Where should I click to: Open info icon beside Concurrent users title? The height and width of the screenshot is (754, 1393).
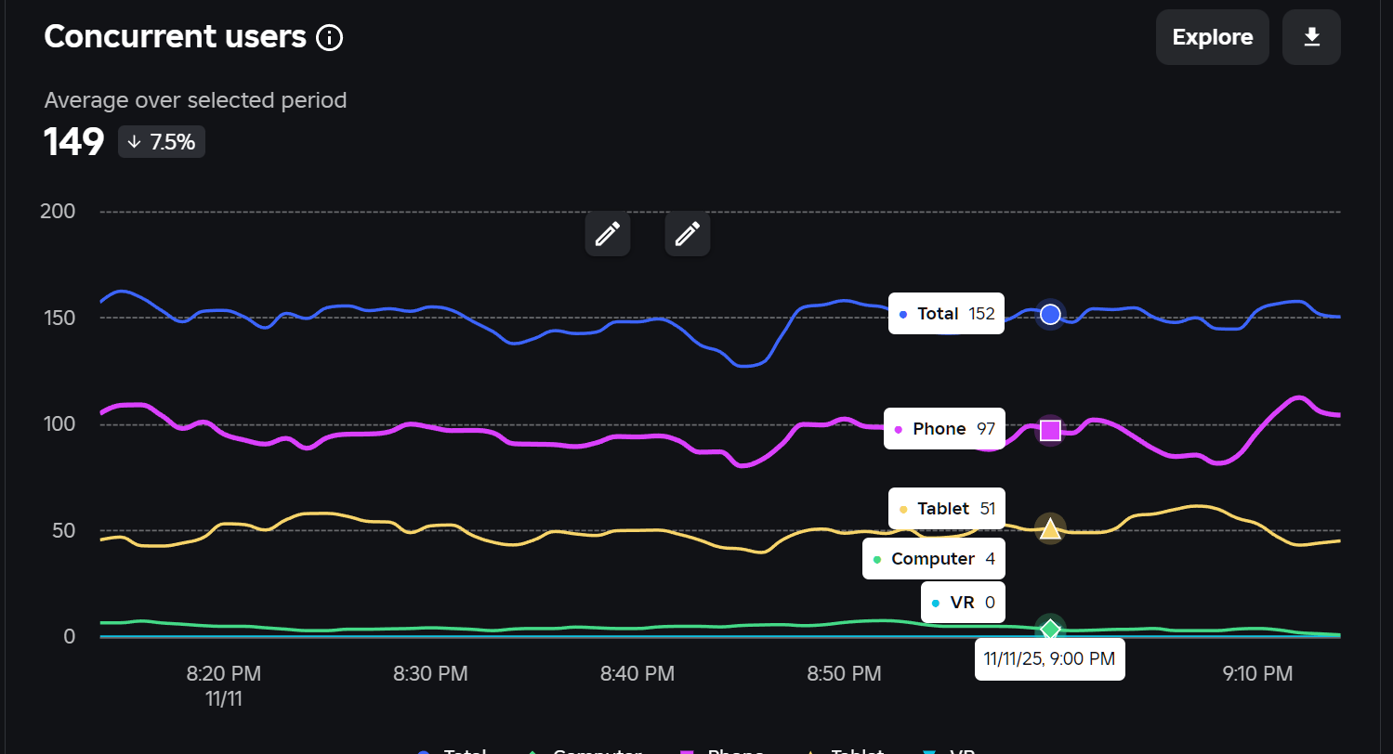[330, 38]
